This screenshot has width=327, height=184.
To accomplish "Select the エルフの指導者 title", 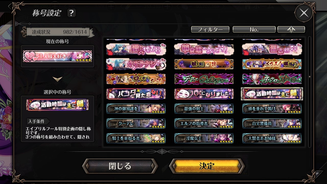I will click(x=204, y=123).
